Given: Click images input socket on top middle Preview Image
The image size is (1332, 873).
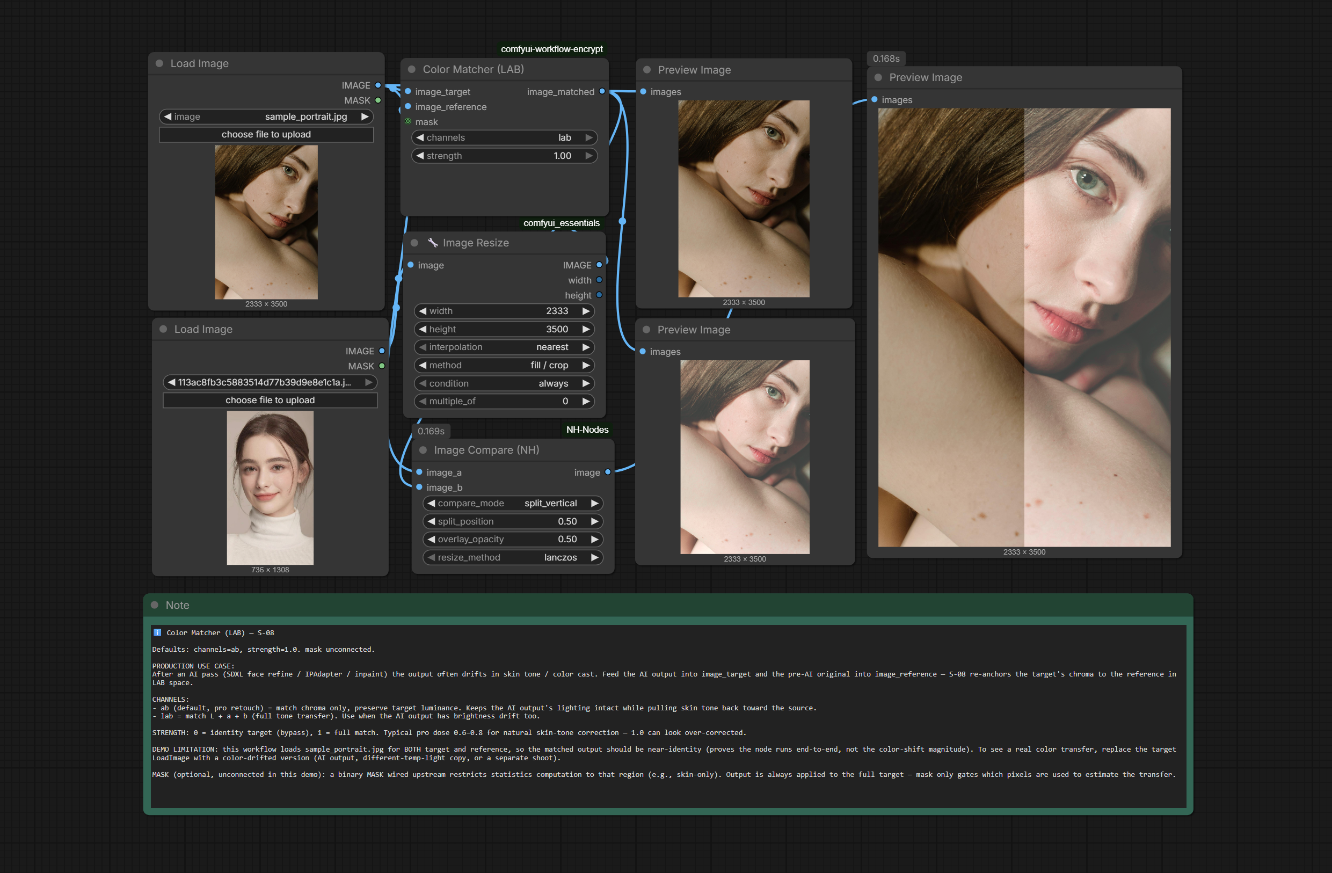Looking at the screenshot, I should tap(643, 91).
